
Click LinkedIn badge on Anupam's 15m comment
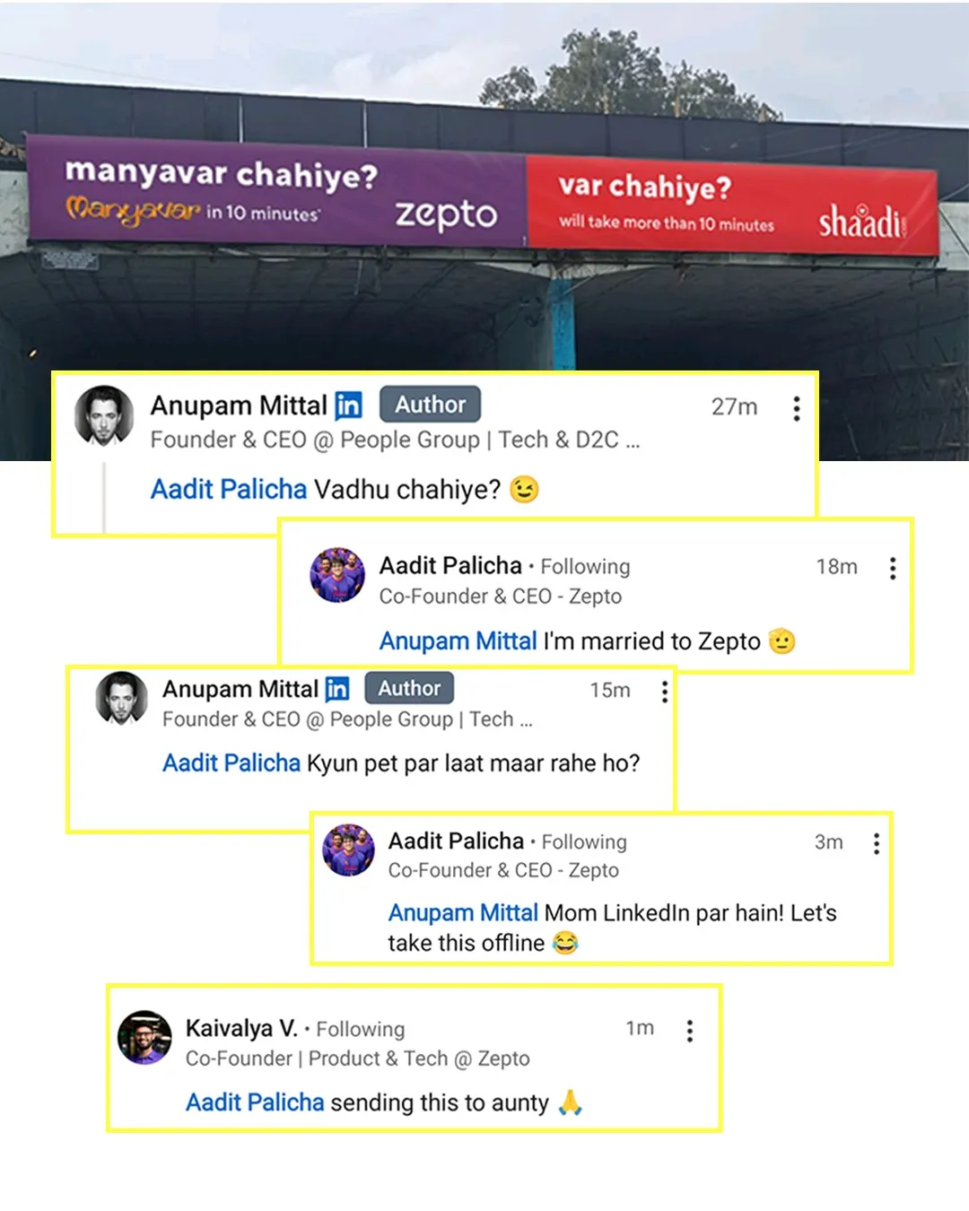pos(337,688)
